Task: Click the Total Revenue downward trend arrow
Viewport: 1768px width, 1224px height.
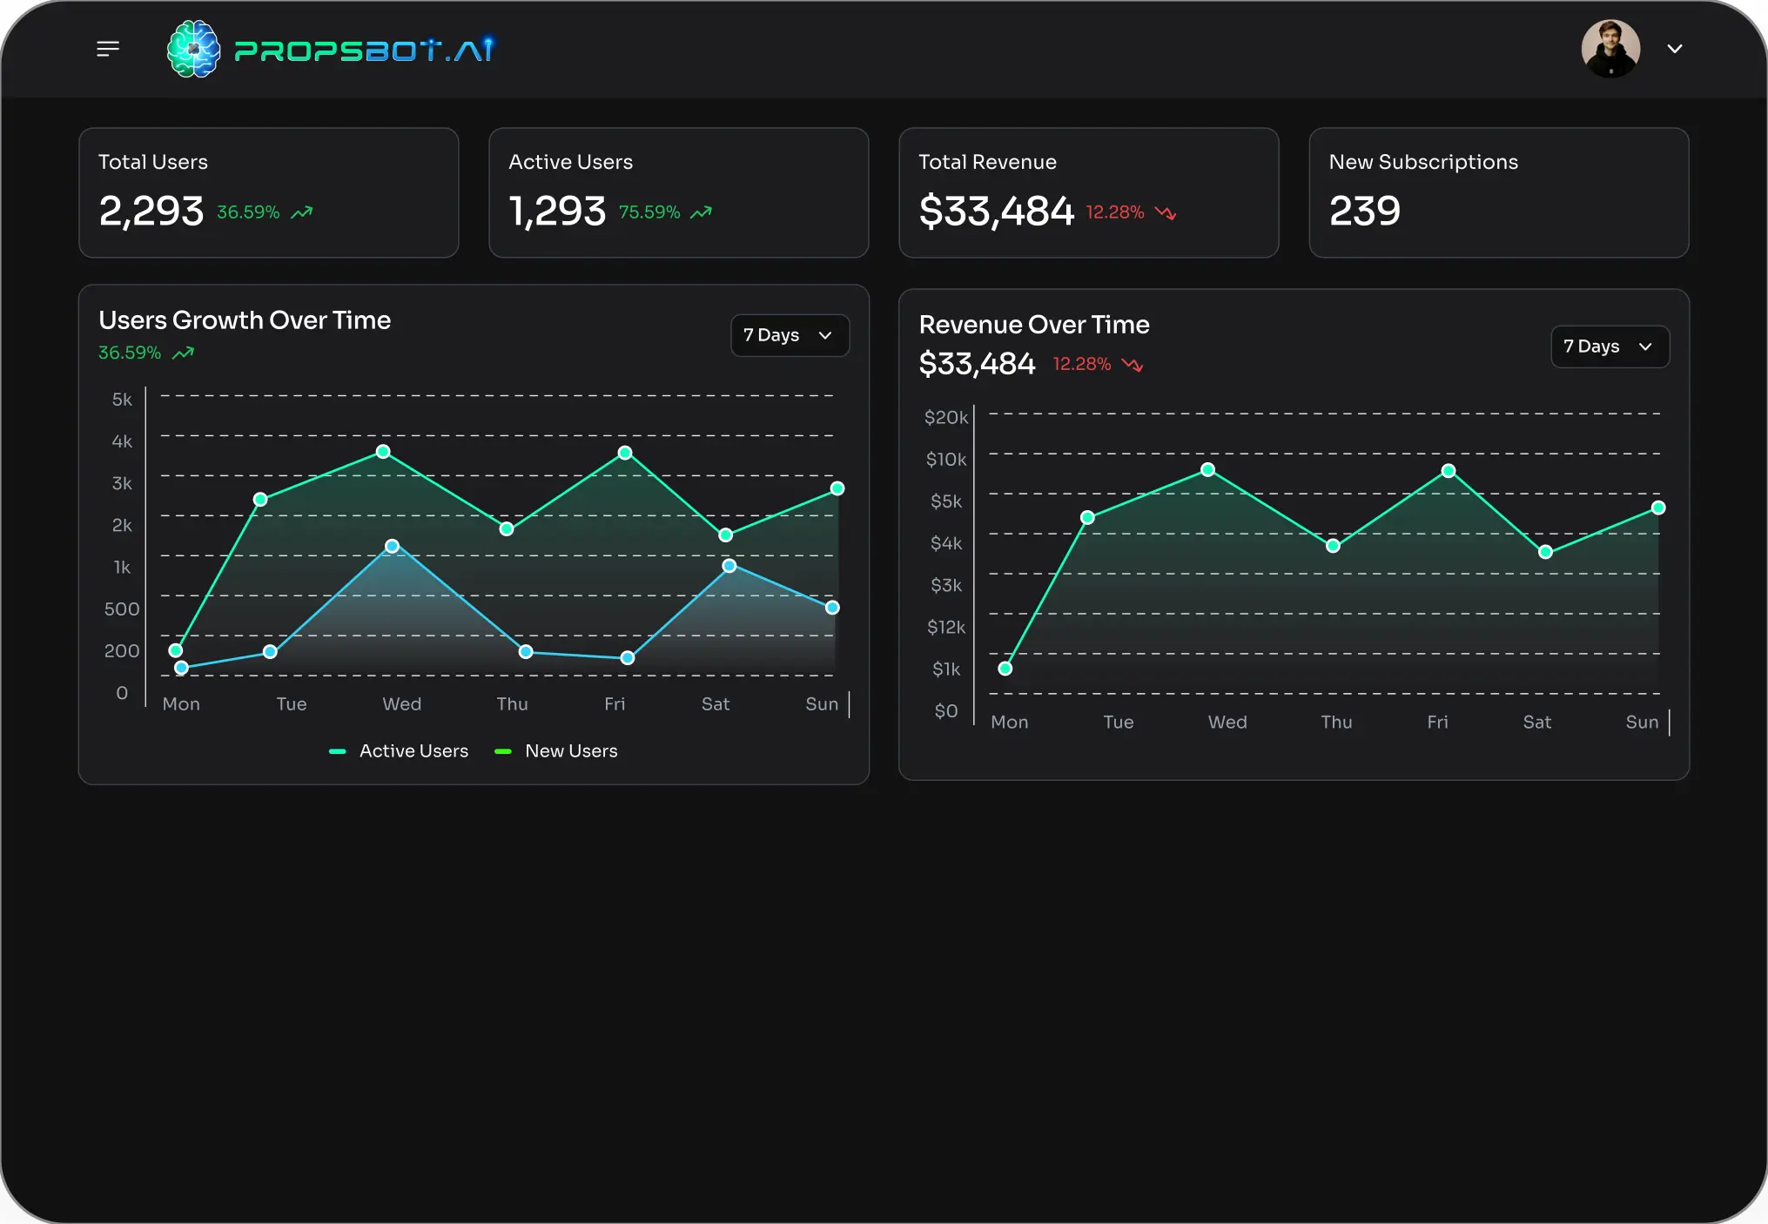Action: tap(1166, 212)
